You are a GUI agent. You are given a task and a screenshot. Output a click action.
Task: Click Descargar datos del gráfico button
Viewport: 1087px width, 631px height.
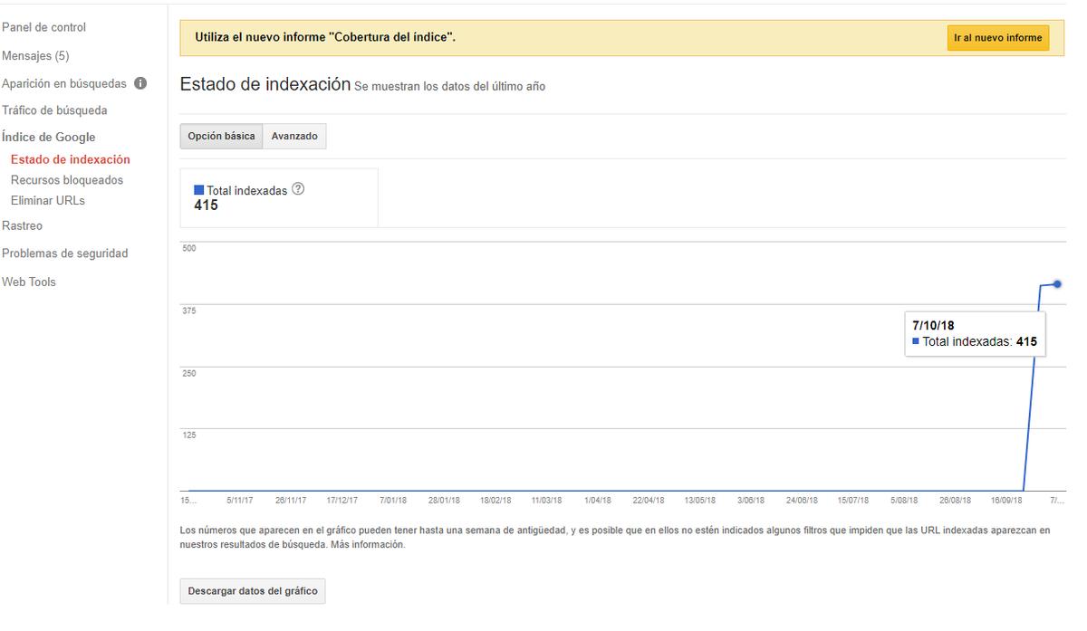253,591
